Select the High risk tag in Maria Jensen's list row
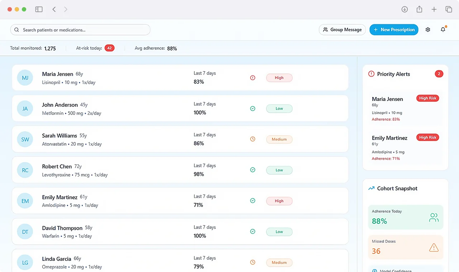 tap(279, 78)
